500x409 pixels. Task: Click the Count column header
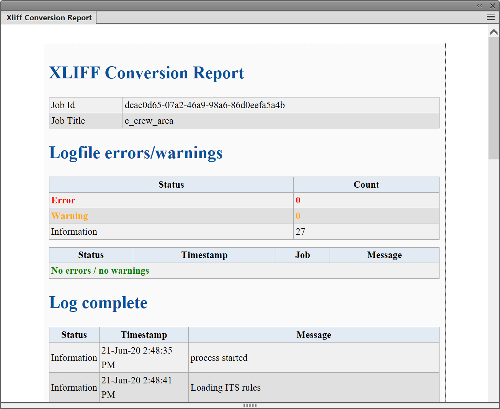point(366,185)
